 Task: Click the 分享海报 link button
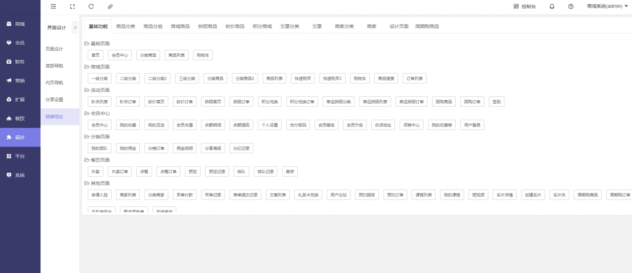tap(214, 149)
